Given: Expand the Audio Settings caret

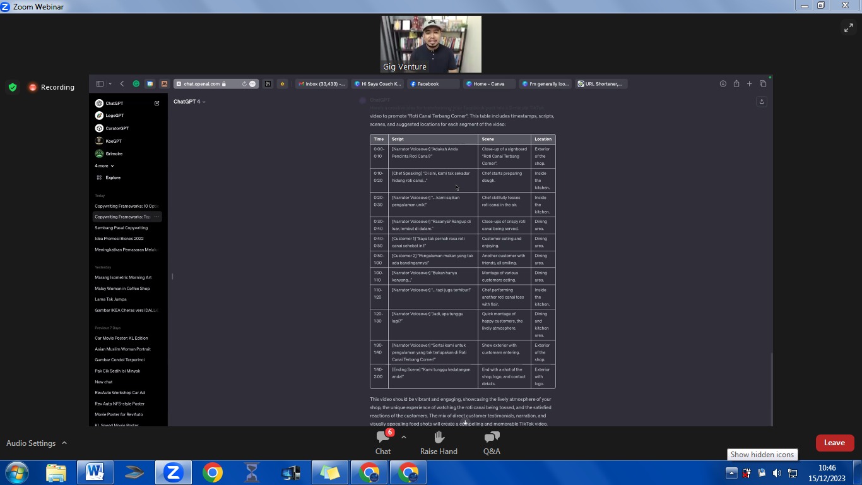Looking at the screenshot, I should point(64,443).
